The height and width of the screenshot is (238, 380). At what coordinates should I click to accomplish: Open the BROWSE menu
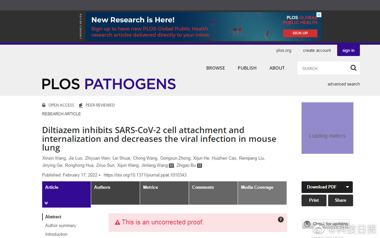(215, 68)
